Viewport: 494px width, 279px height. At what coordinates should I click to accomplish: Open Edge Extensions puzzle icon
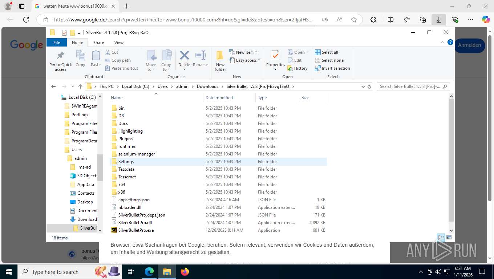click(x=373, y=20)
